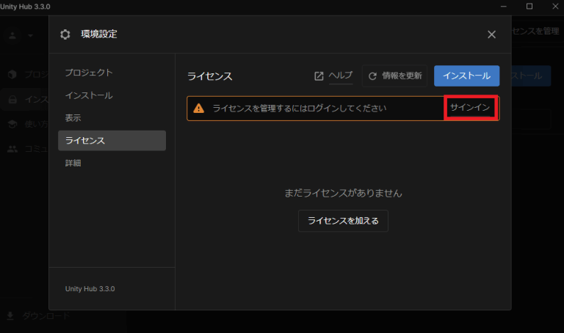Open the account avatar icon at top left

[x=12, y=35]
